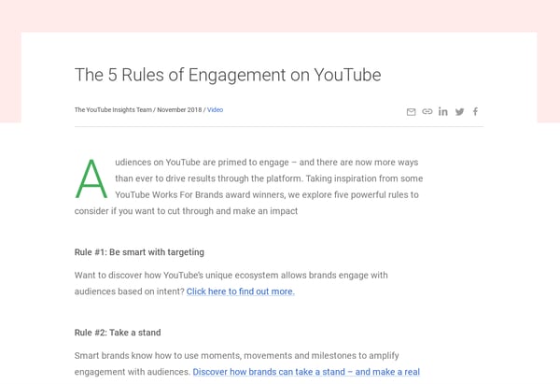Open the Video category link
The image size is (560, 384).
(215, 109)
